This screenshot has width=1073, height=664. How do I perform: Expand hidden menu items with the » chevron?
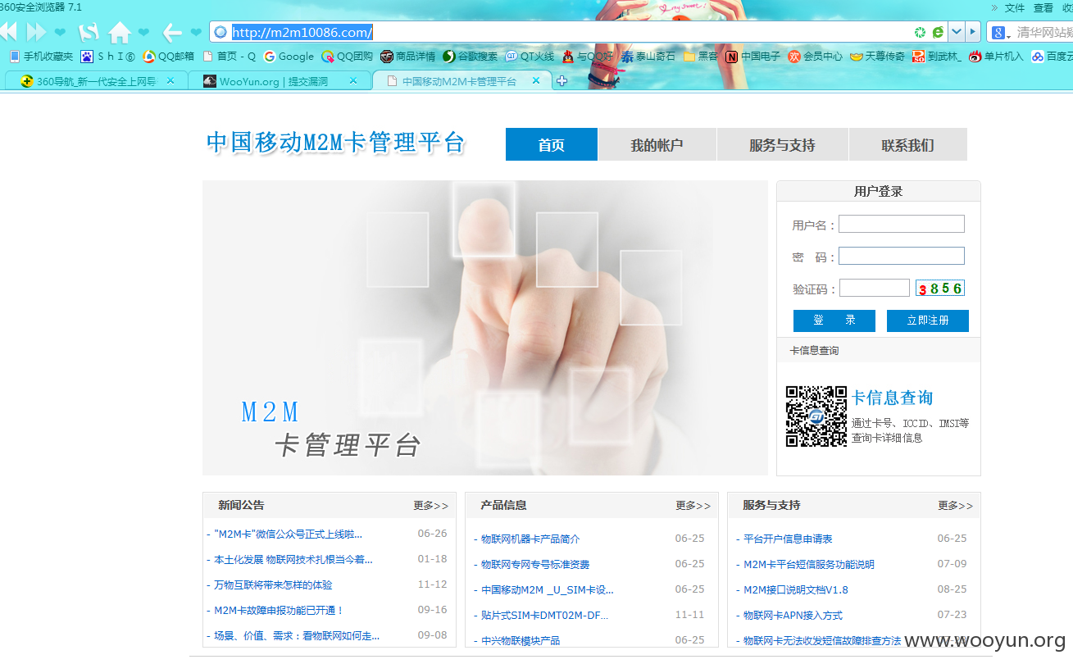[996, 7]
